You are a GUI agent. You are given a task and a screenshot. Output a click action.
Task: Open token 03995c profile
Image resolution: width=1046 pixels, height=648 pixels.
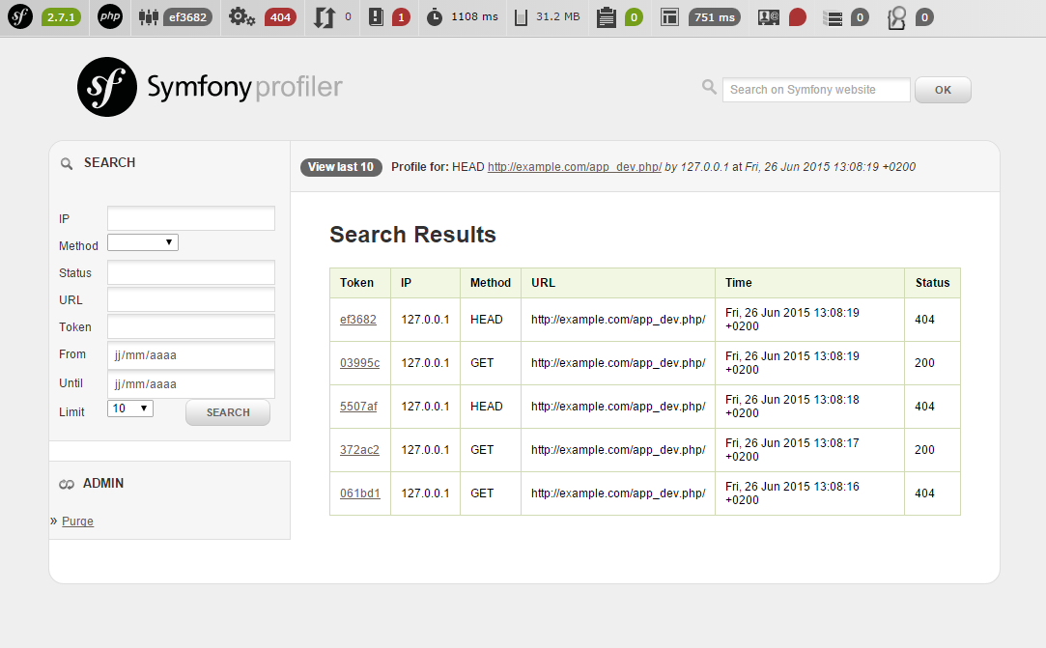(x=359, y=363)
